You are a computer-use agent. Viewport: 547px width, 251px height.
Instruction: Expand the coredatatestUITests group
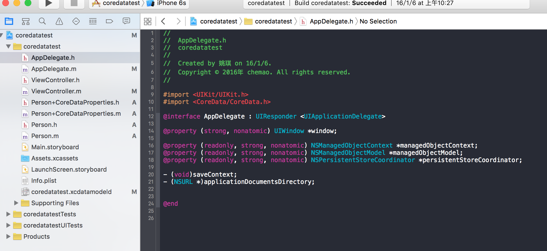(x=8, y=225)
